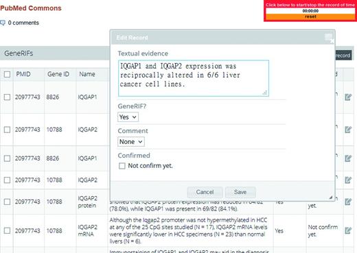Click the Gene ID column header
Screen dimensions: 357x253
pos(58,74)
